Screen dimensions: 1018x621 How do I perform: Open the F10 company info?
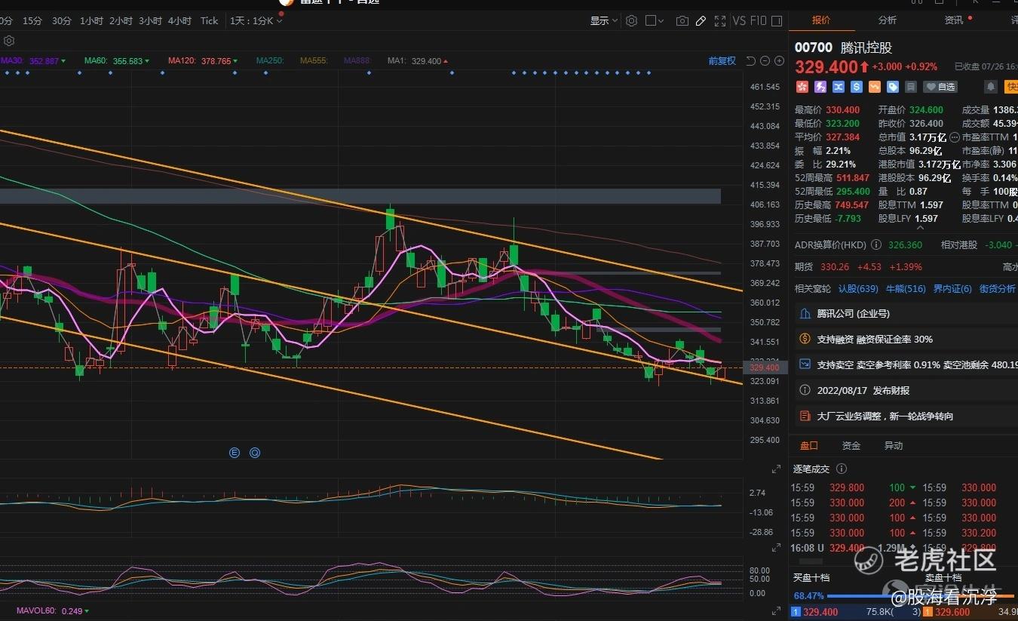tap(759, 21)
